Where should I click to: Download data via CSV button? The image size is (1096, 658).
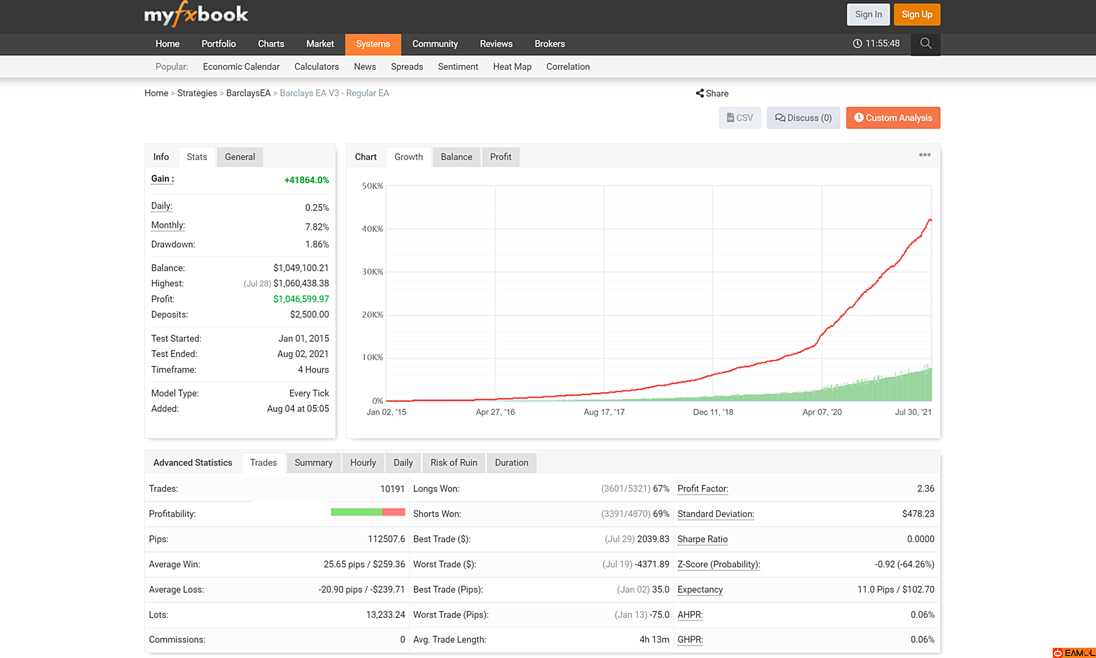(739, 118)
